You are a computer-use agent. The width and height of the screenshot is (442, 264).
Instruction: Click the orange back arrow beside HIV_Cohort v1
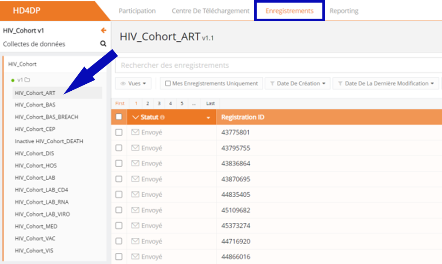point(103,30)
